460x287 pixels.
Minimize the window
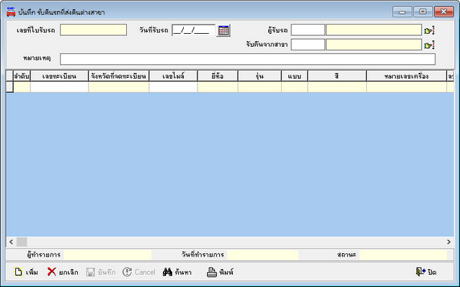point(402,12)
